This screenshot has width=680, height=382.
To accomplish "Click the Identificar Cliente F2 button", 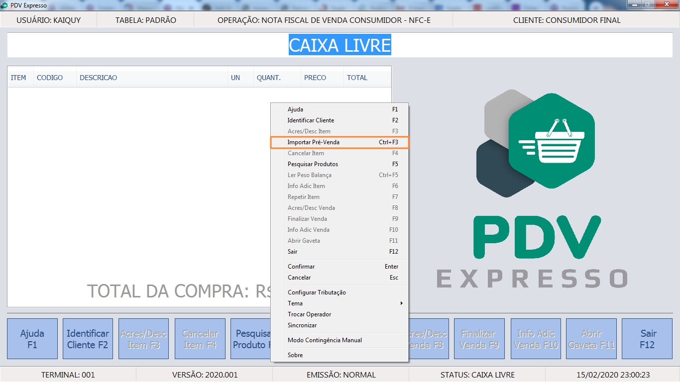I will tap(88, 339).
